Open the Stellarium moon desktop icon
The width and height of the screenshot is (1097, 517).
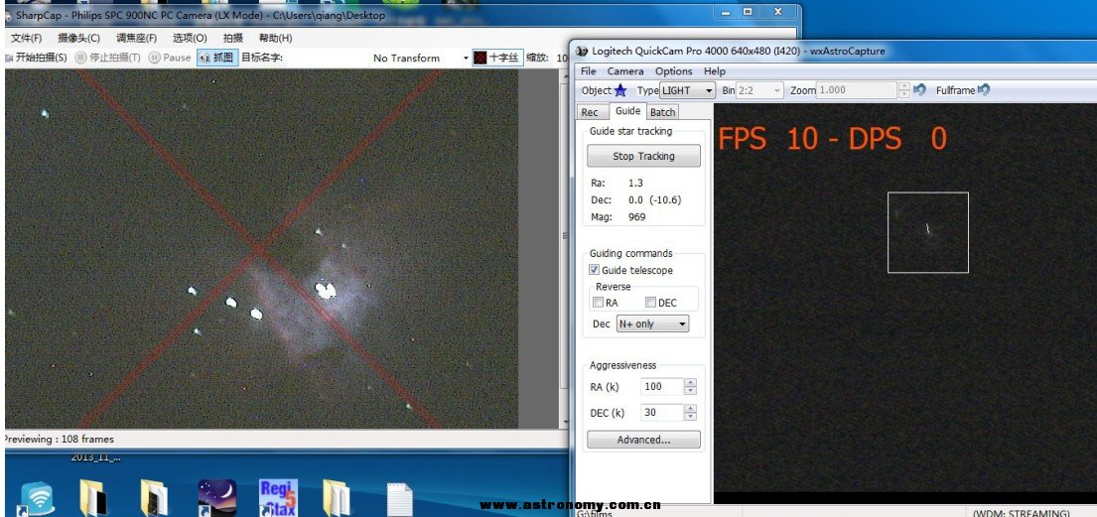point(216,496)
